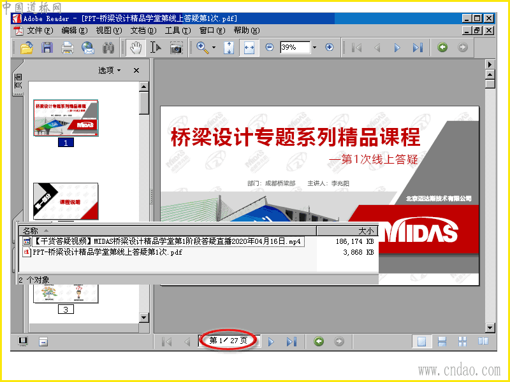The image size is (510, 382).
Task: Email the PDF with the globe envelope icon
Action: [87, 48]
